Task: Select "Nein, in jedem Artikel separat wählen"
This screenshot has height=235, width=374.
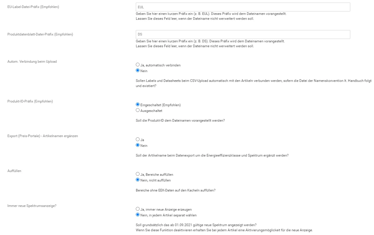Action: pyautogui.click(x=138, y=215)
